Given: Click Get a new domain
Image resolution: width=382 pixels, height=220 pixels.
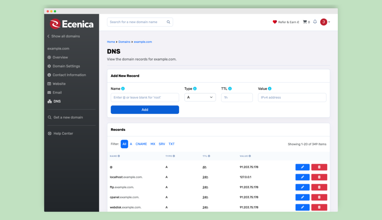Looking at the screenshot, I should [65, 117].
